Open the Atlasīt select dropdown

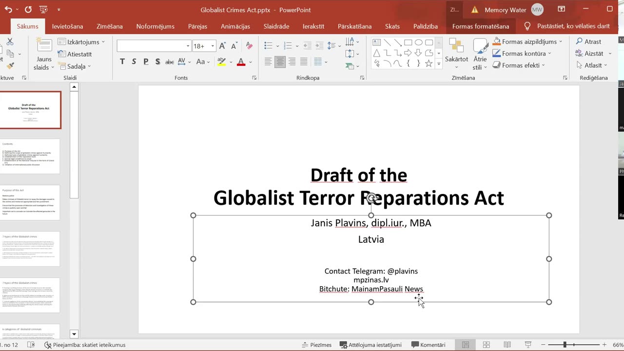pyautogui.click(x=592, y=65)
